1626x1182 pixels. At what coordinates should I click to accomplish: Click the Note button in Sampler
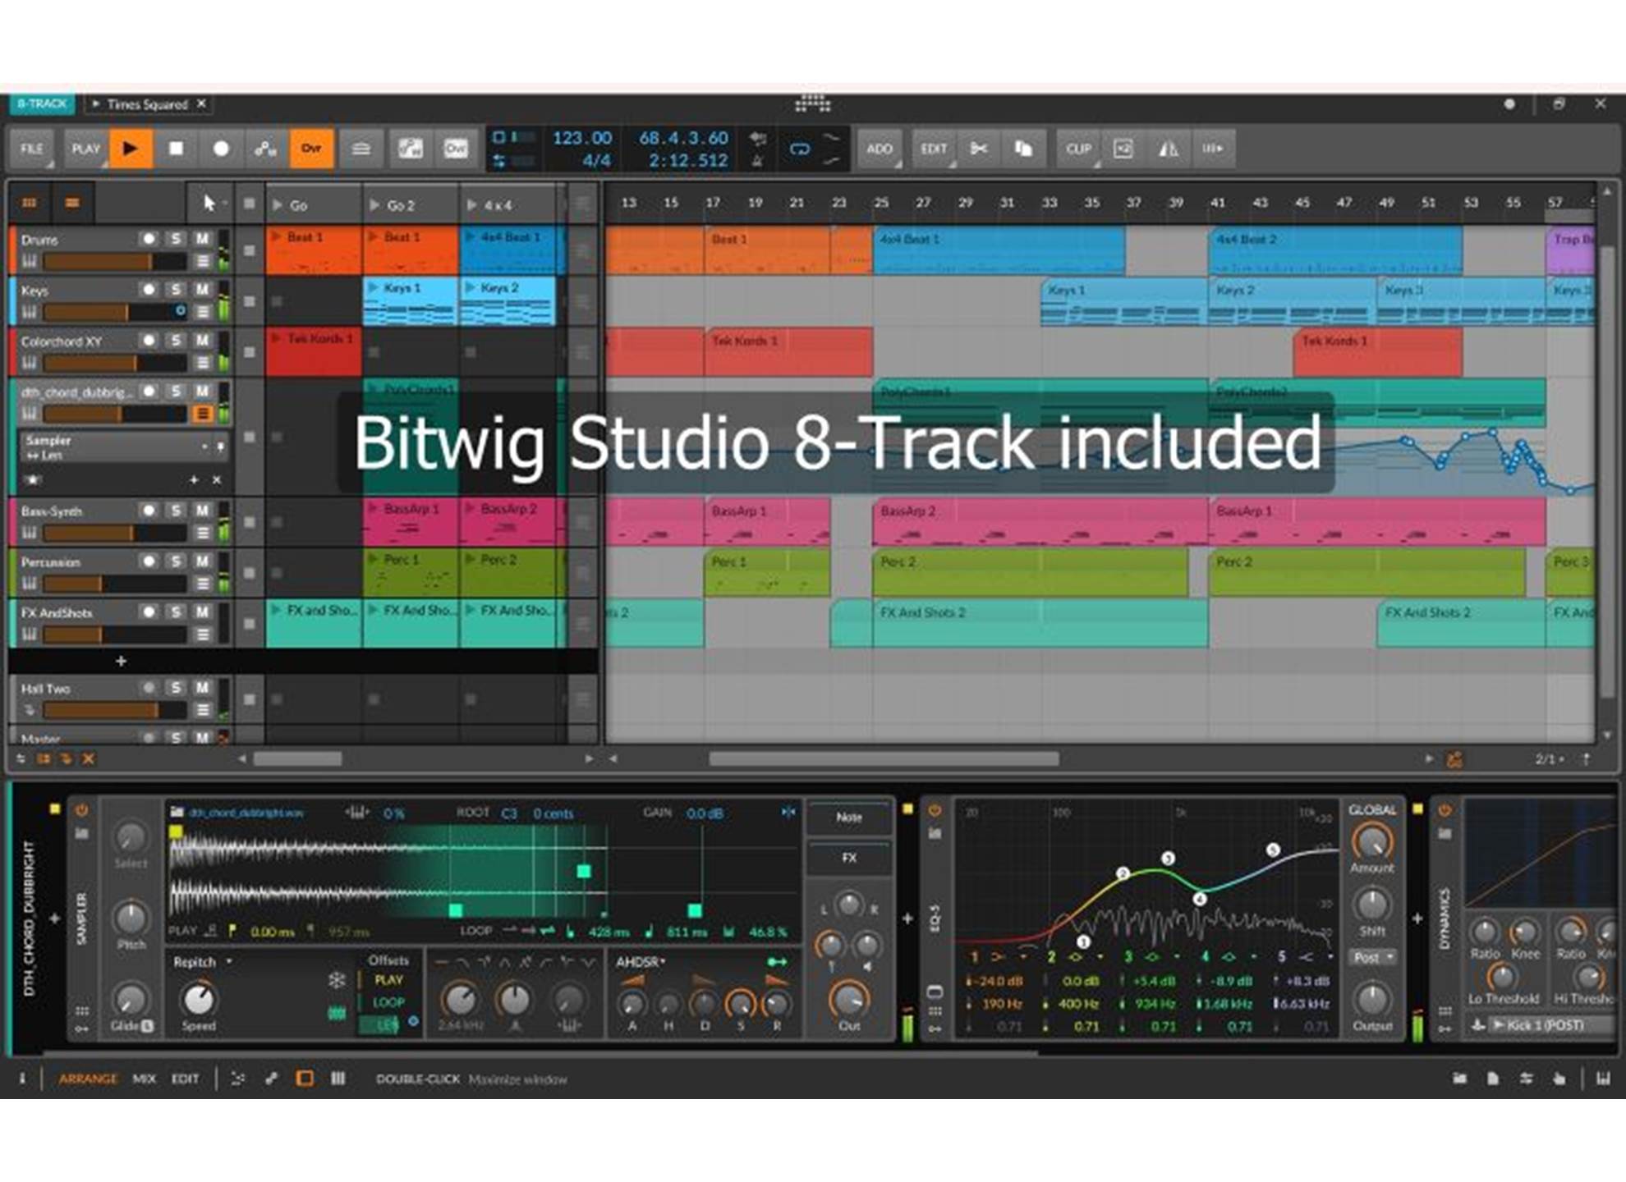coord(849,817)
